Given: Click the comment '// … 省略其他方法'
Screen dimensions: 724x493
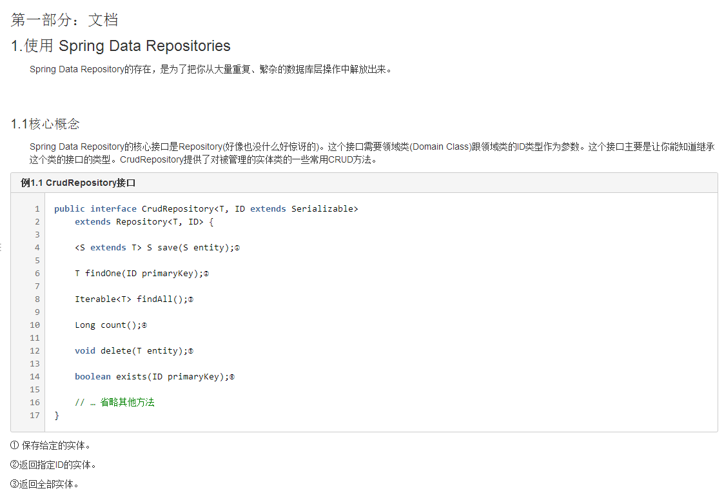Looking at the screenshot, I should (115, 403).
